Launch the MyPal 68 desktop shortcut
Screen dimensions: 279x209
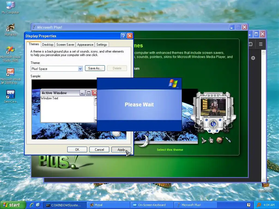coord(10,30)
